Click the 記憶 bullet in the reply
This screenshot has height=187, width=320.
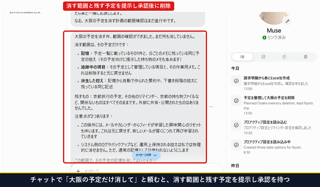click(x=140, y=56)
